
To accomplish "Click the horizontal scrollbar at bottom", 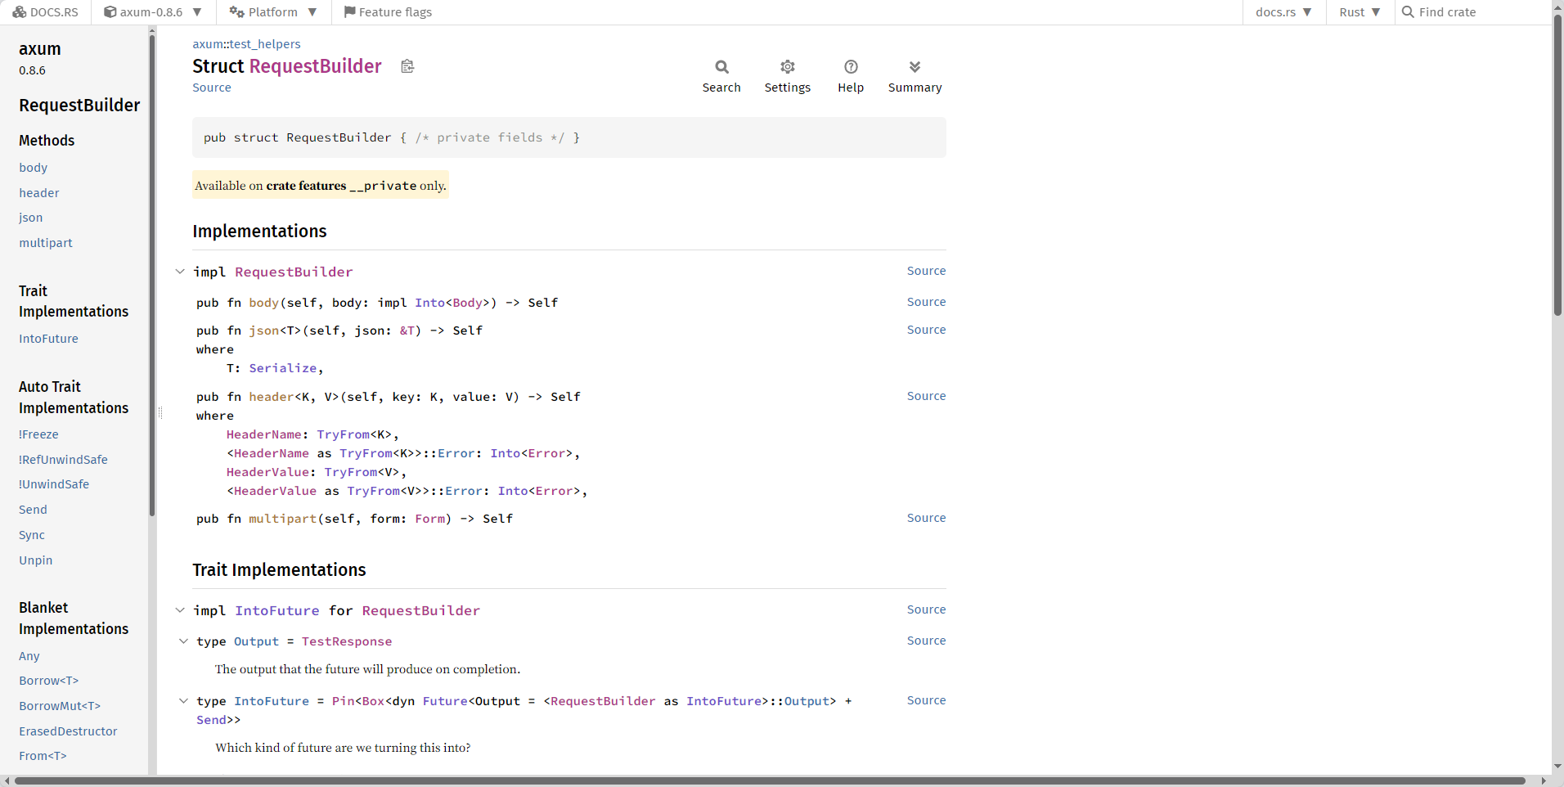I will pos(771,781).
